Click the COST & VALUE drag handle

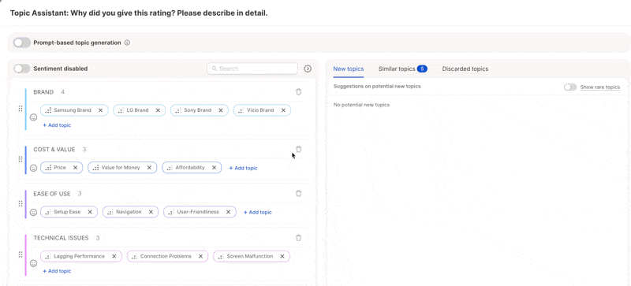21,159
